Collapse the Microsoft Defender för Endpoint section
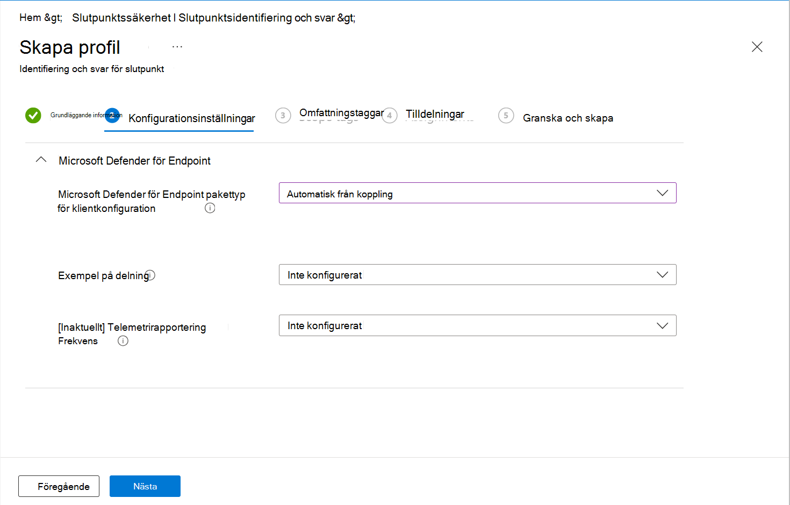790x505 pixels. click(41, 160)
